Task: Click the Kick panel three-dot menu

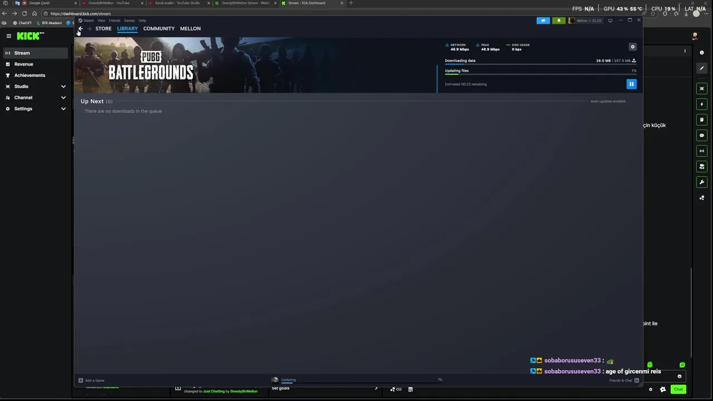Action: click(685, 51)
